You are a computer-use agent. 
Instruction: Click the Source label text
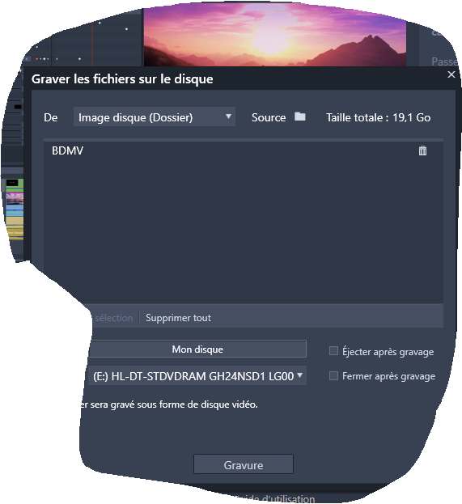[x=269, y=117]
